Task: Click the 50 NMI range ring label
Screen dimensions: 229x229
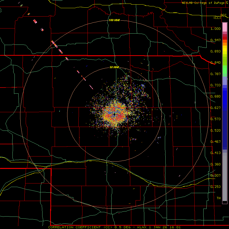Action: [x=114, y=67]
